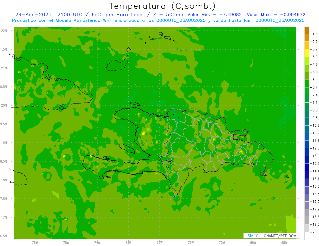Click the "-2.5" colorbar value

point(314,42)
